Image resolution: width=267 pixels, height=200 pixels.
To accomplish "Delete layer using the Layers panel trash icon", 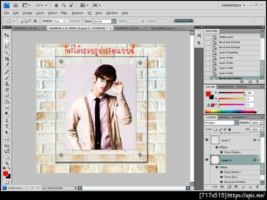I will tap(257, 187).
